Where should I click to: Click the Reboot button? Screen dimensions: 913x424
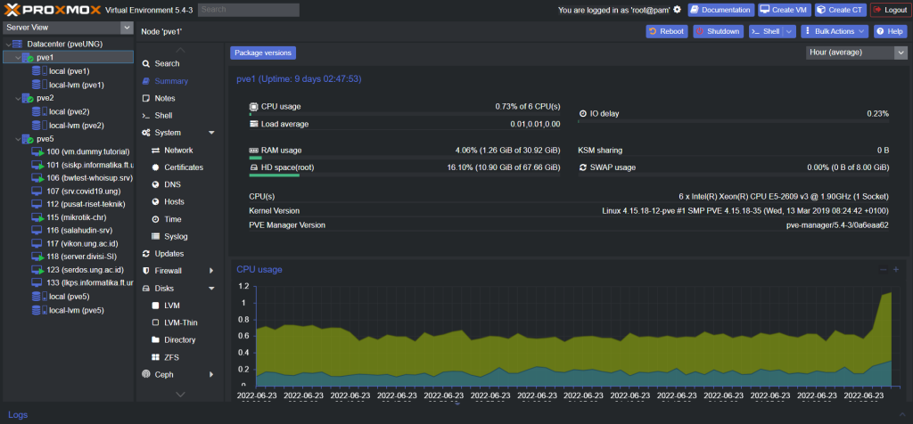click(x=667, y=31)
